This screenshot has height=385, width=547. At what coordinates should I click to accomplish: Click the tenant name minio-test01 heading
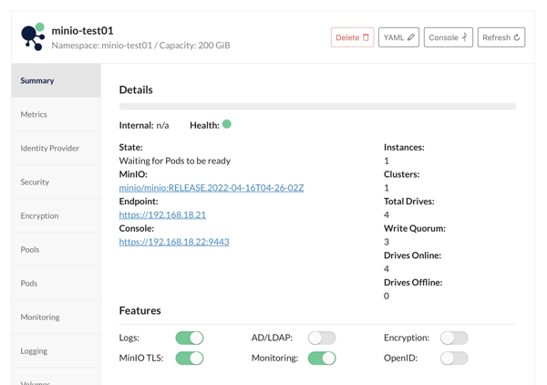pyautogui.click(x=82, y=31)
